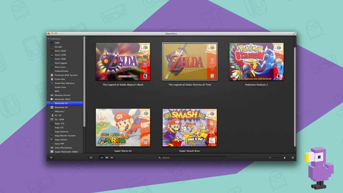
Task: Click the game library vertical scrollbar
Action: tap(295, 96)
